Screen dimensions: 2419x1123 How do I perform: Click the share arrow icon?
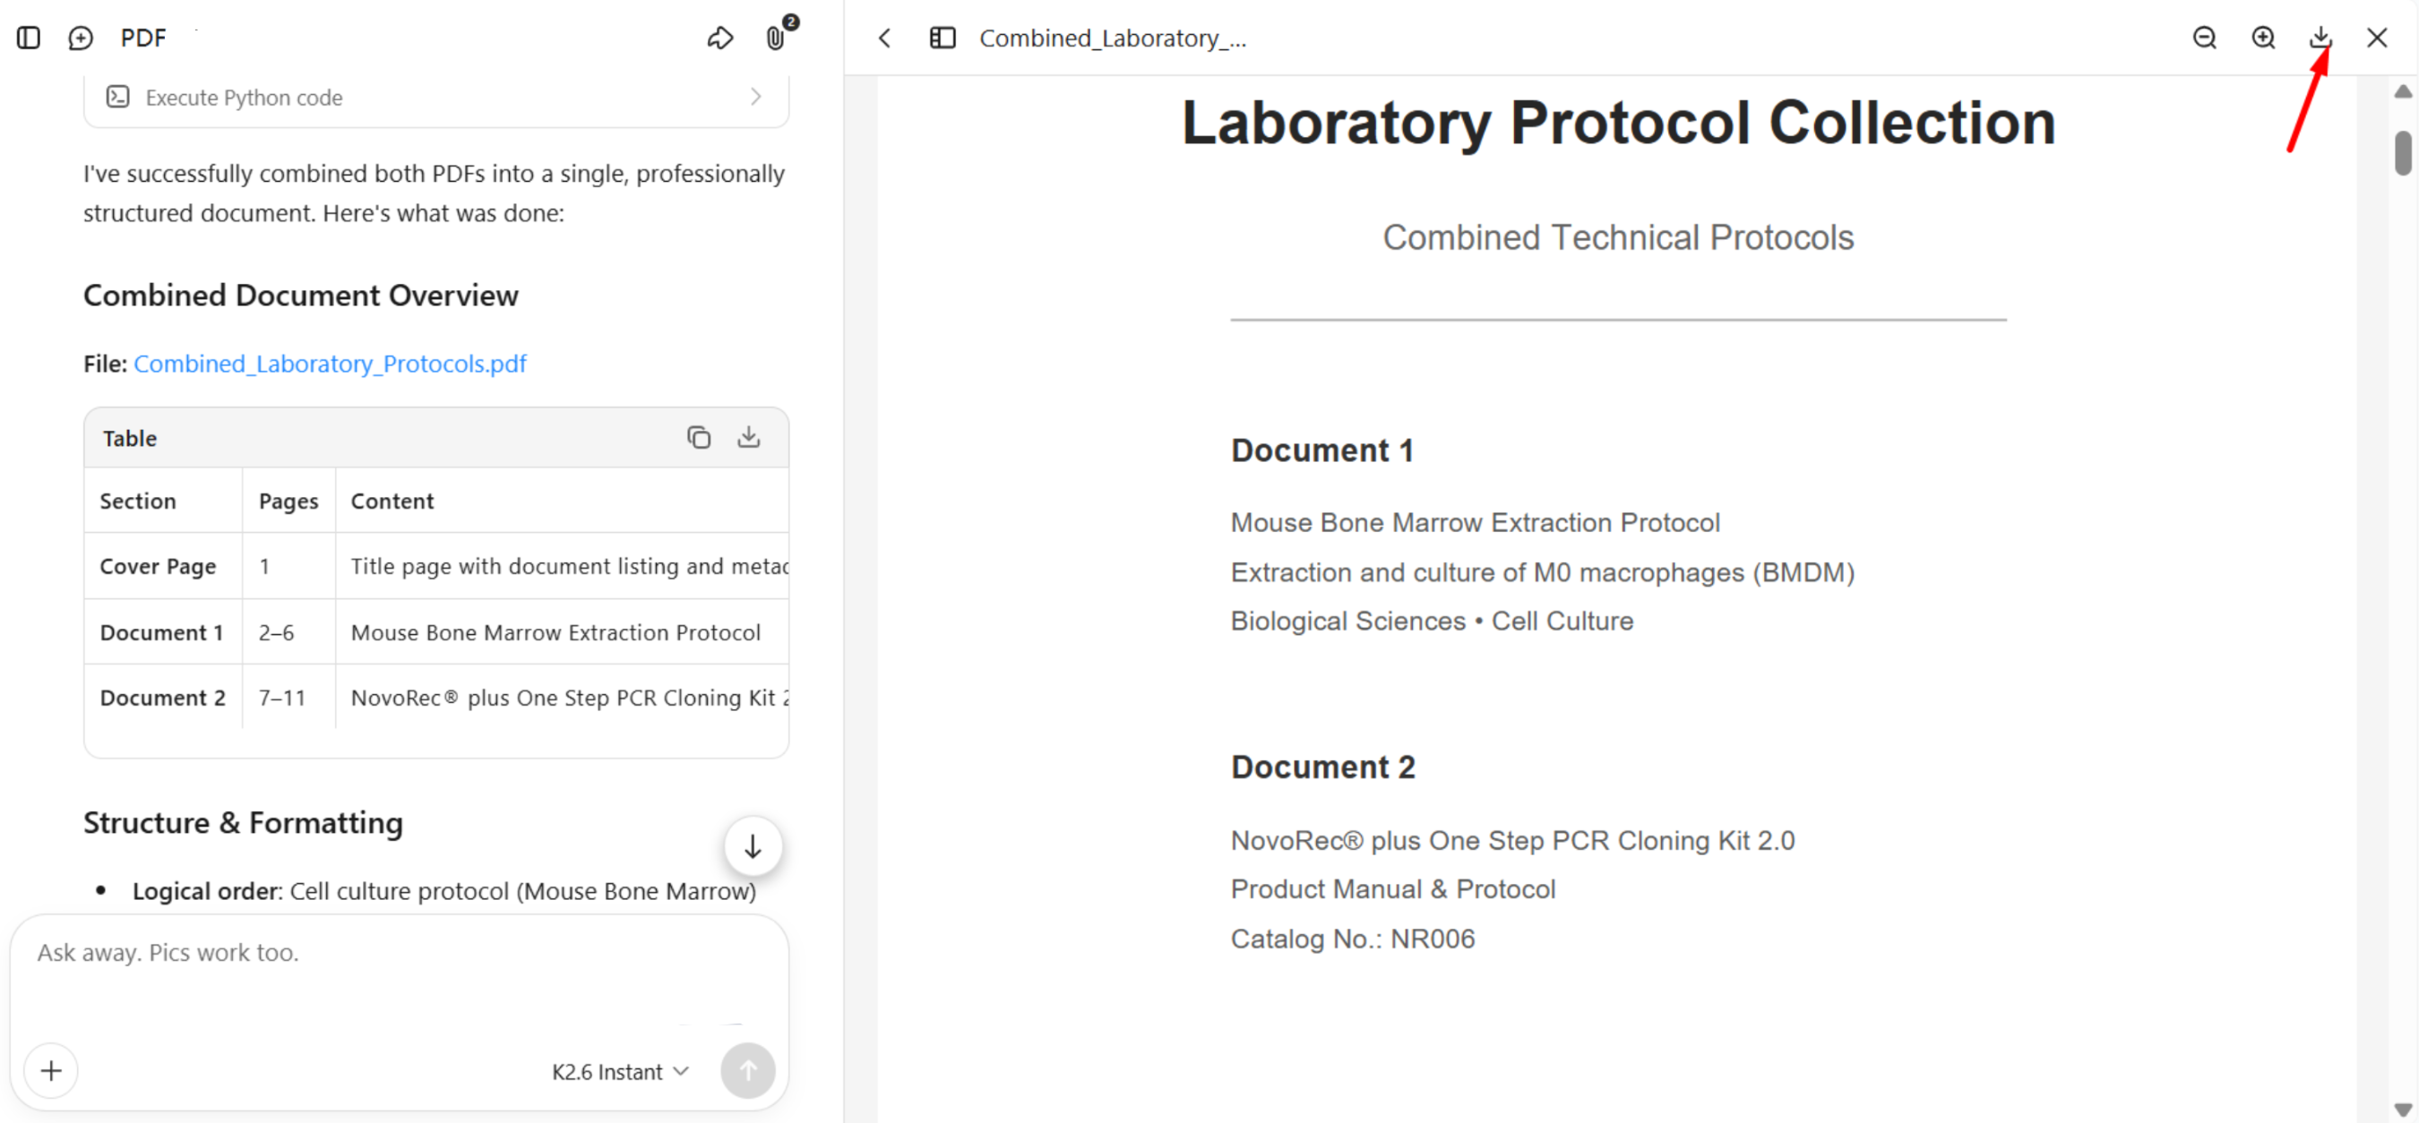click(x=719, y=38)
